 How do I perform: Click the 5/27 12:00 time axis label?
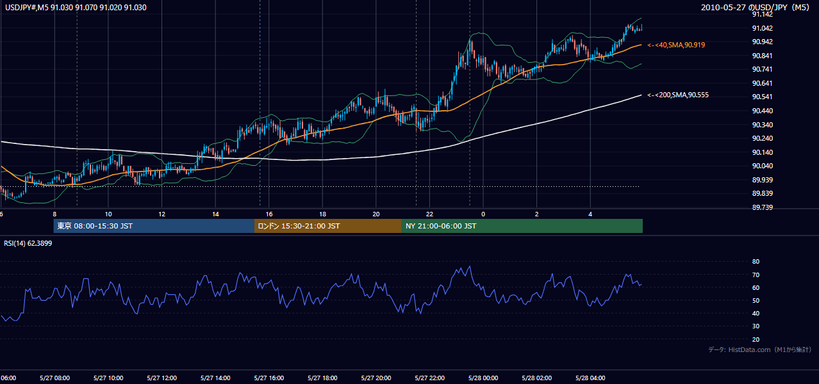(161, 378)
